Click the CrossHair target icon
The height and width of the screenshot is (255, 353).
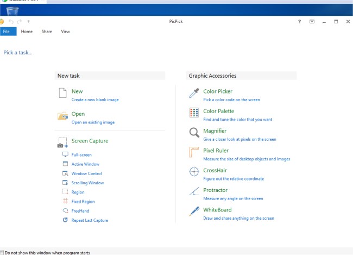[194, 172]
